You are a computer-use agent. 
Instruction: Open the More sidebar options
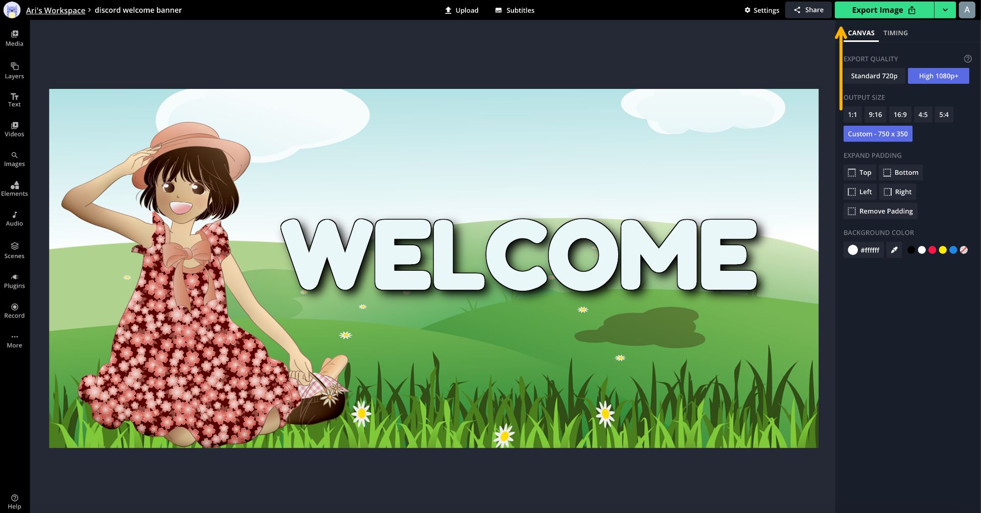tap(14, 341)
